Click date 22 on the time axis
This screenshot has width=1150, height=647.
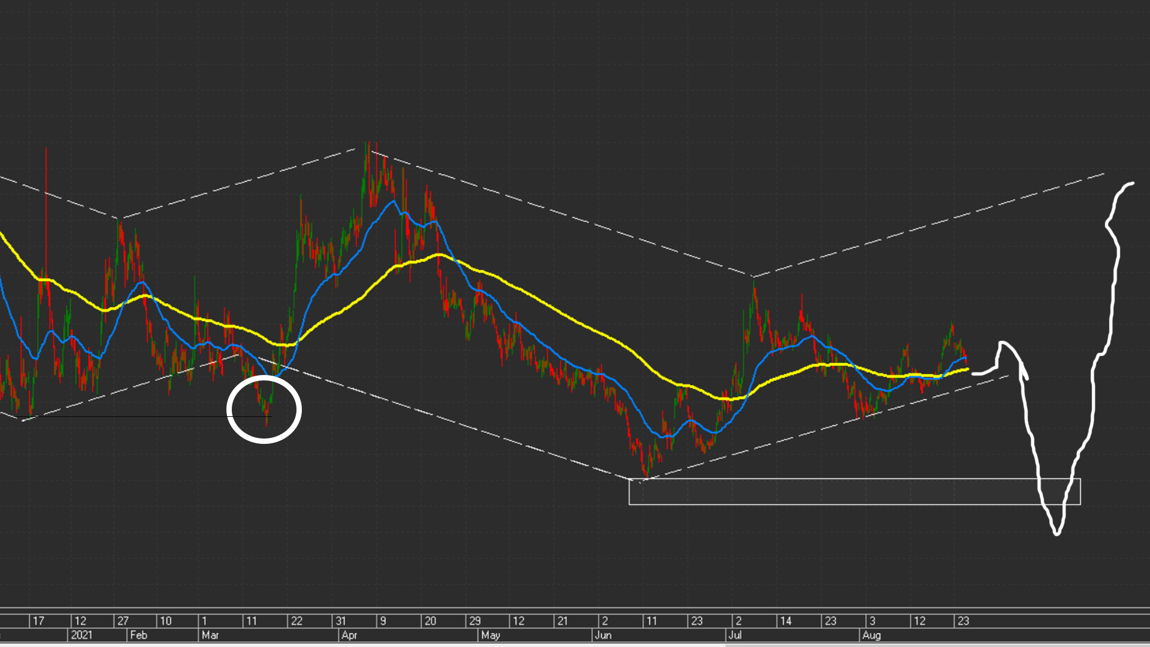[x=296, y=621]
